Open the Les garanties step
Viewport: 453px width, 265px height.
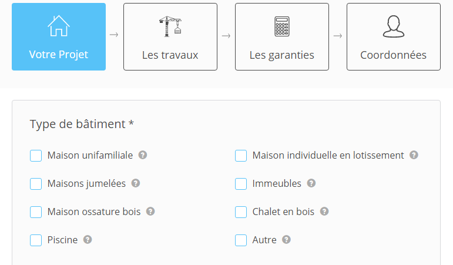(282, 37)
